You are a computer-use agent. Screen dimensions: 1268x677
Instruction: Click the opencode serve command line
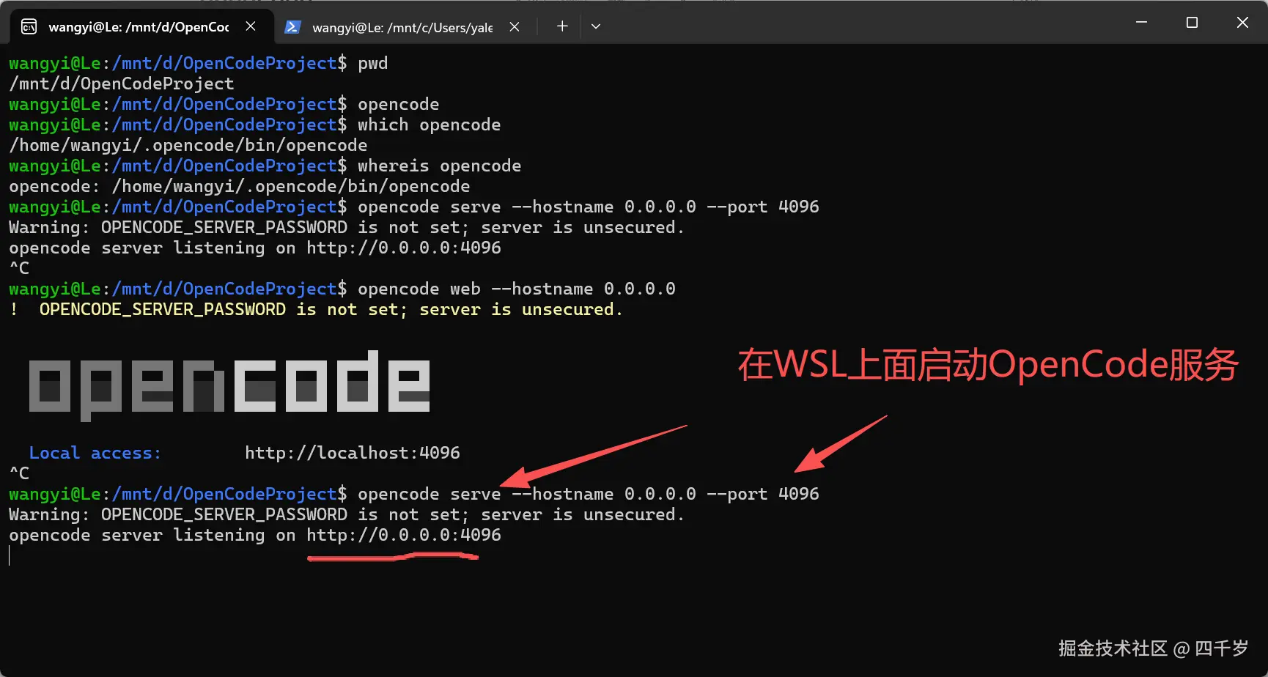[x=586, y=494]
